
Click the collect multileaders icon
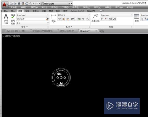(115, 19)
